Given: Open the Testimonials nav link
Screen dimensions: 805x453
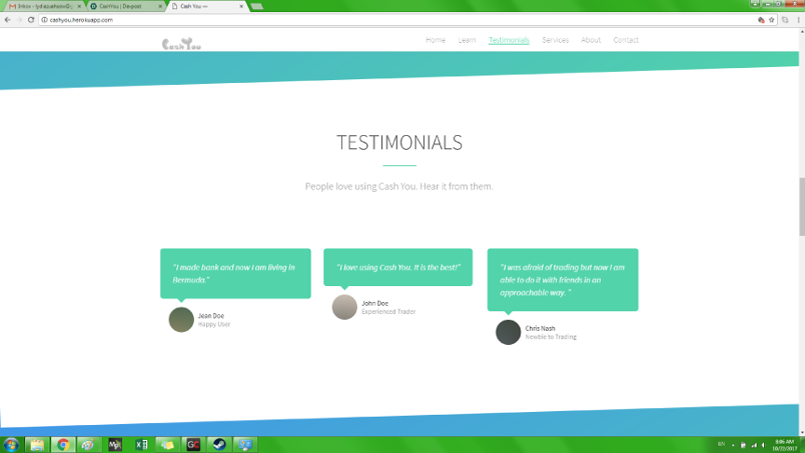Looking at the screenshot, I should (509, 40).
